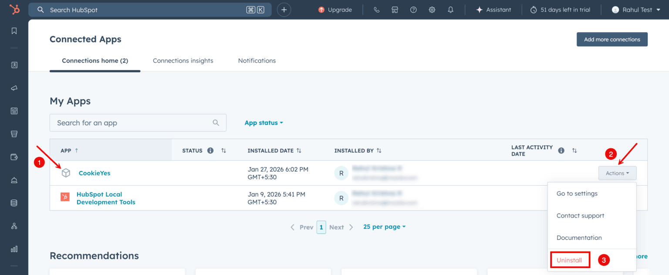Open the service bell sidebar icon
669x275 pixels.
[14, 180]
